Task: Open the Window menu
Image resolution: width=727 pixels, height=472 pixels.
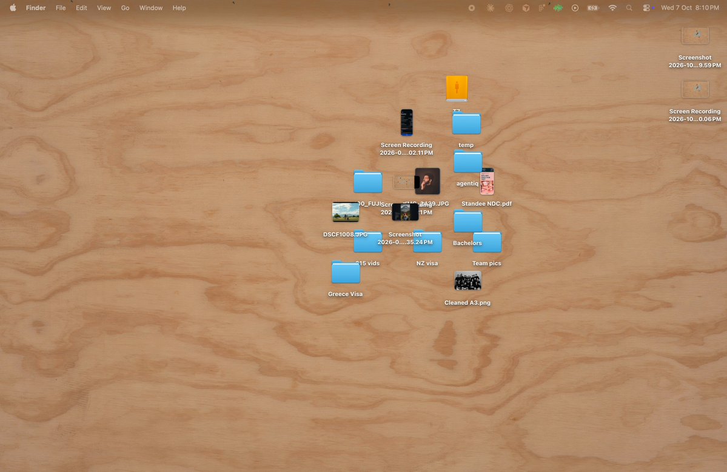Action: 151,8
